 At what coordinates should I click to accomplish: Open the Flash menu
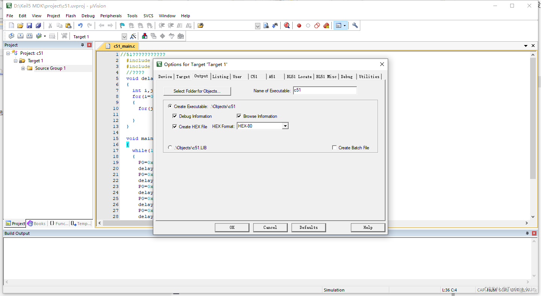[71, 16]
